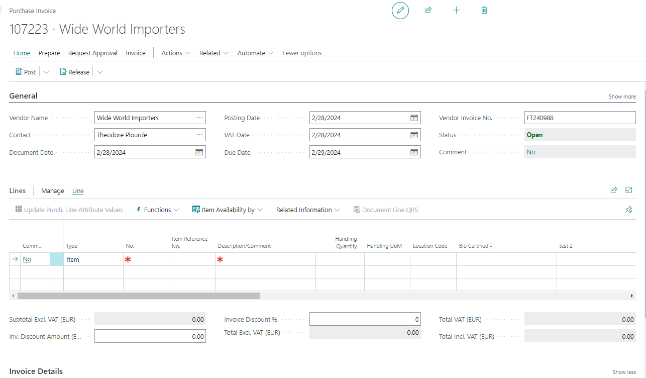
Task: Click the Document Date calendar icon
Action: click(x=199, y=152)
